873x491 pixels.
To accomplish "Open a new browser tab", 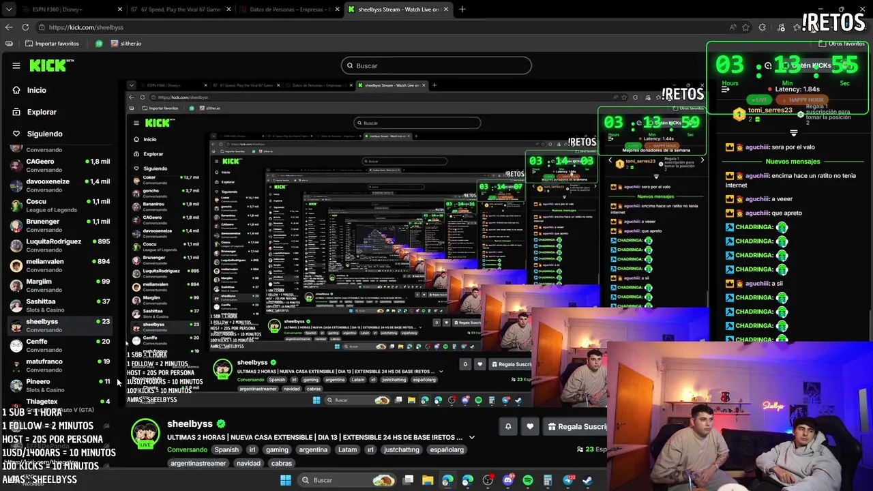I will pyautogui.click(x=462, y=10).
